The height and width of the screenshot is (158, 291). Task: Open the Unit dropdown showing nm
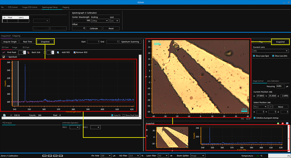click(x=115, y=21)
